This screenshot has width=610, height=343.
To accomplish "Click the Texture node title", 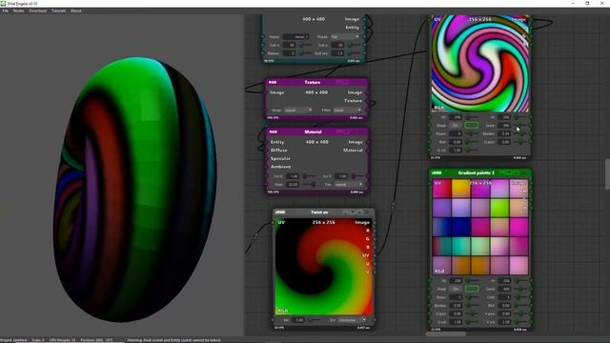I will pyautogui.click(x=313, y=83).
